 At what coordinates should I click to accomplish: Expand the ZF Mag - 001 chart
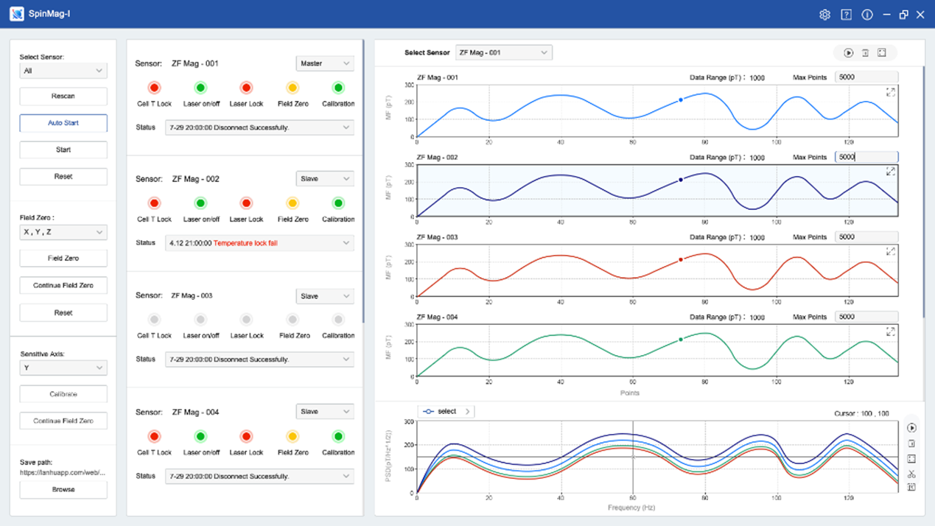point(890,92)
